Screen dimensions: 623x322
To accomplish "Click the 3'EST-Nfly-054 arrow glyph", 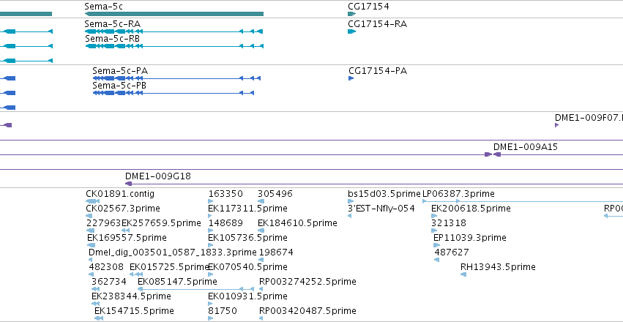I will tap(350, 216).
